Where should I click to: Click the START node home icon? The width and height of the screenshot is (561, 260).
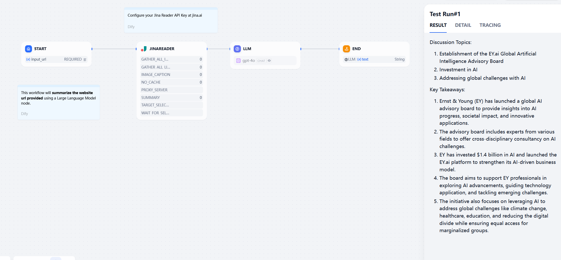[28, 49]
